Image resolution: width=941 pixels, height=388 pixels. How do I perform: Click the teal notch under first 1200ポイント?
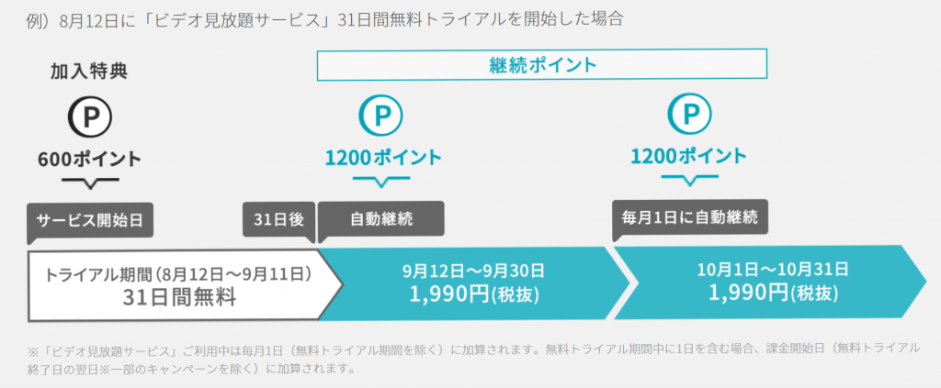pos(381,181)
